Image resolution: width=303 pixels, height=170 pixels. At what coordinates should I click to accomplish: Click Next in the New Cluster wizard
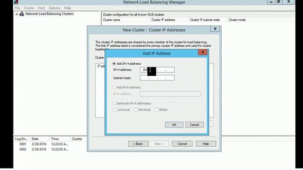click(159, 144)
